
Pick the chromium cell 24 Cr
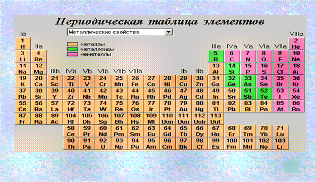[x=103, y=81]
